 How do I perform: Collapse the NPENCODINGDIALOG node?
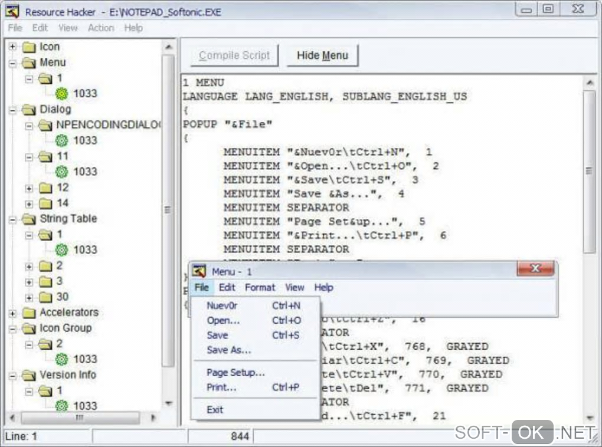coord(29,126)
